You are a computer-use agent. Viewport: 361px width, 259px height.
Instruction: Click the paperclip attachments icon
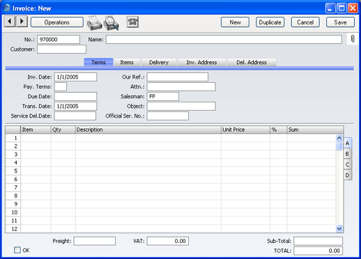click(x=353, y=39)
